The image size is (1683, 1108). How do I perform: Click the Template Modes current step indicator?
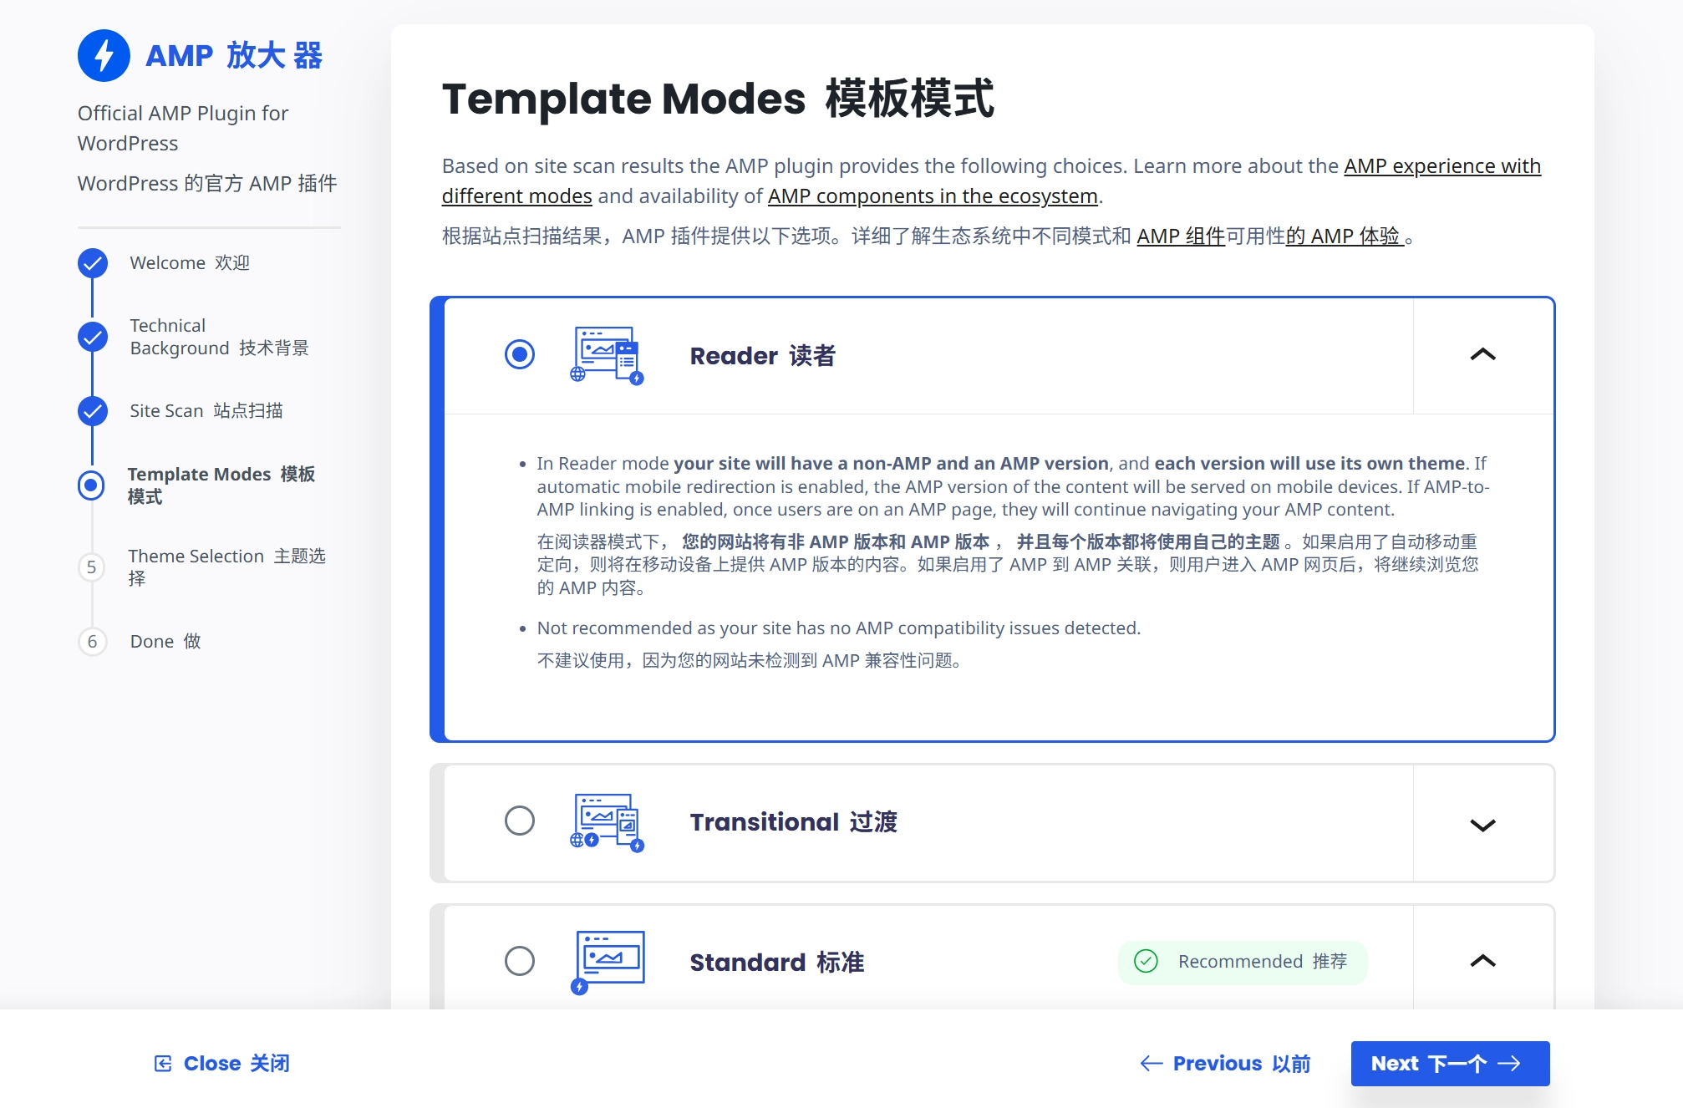pos(91,485)
